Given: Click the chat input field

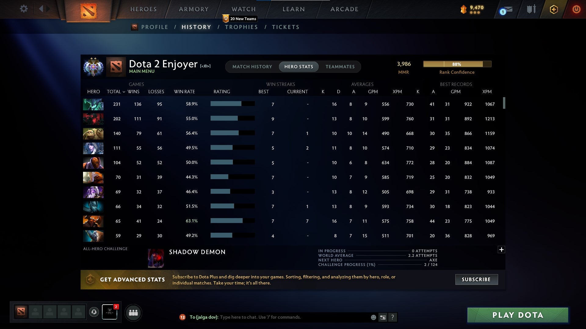Looking at the screenshot, I should tap(290, 317).
